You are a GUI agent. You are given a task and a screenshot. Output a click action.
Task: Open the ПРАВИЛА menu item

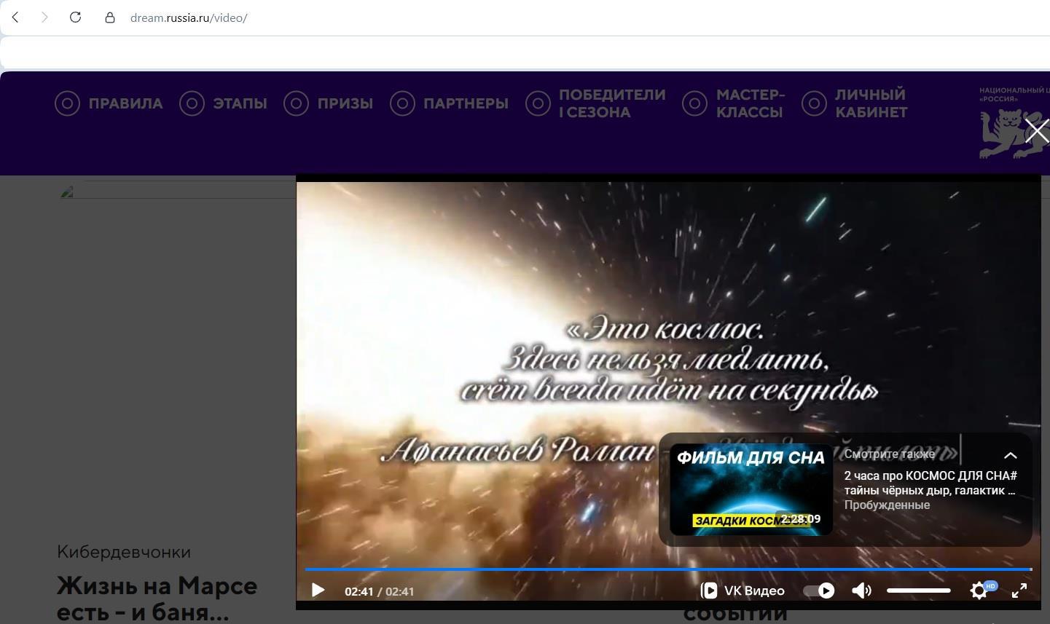tap(109, 103)
